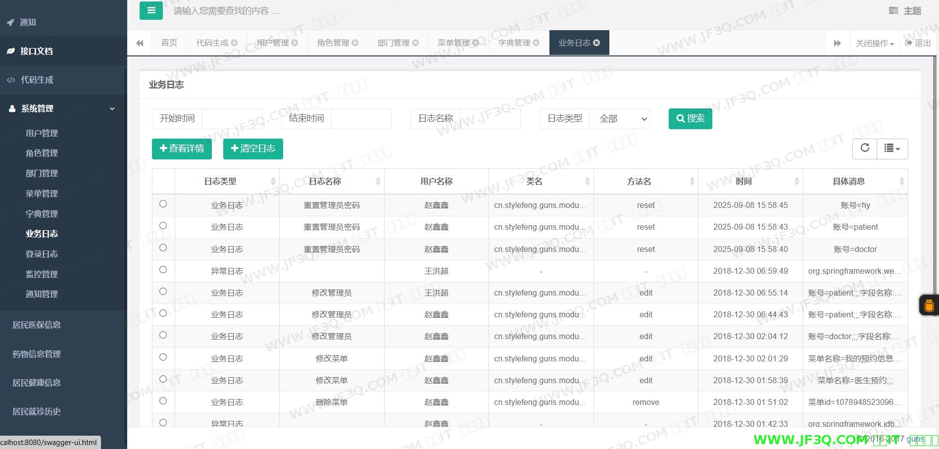Click the 退出 logout icon
The image size is (939, 449).
tap(909, 43)
